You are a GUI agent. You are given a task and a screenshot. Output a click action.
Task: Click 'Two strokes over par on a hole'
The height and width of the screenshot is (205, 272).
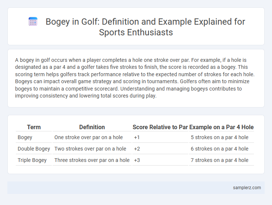[90, 149]
